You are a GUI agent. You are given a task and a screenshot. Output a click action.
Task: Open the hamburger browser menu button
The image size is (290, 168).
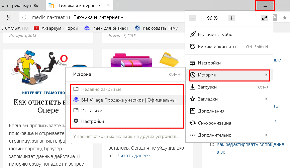(x=265, y=5)
